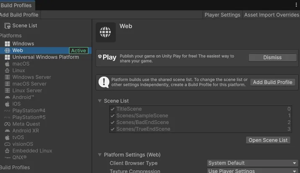Click the Android XR icon

click(x=7, y=131)
